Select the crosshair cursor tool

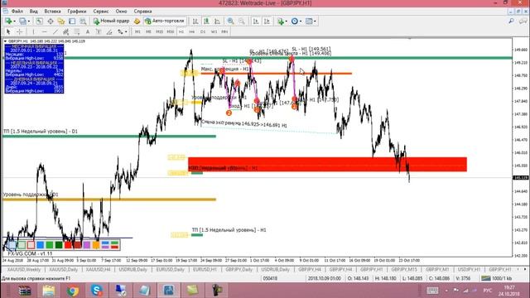20,31
